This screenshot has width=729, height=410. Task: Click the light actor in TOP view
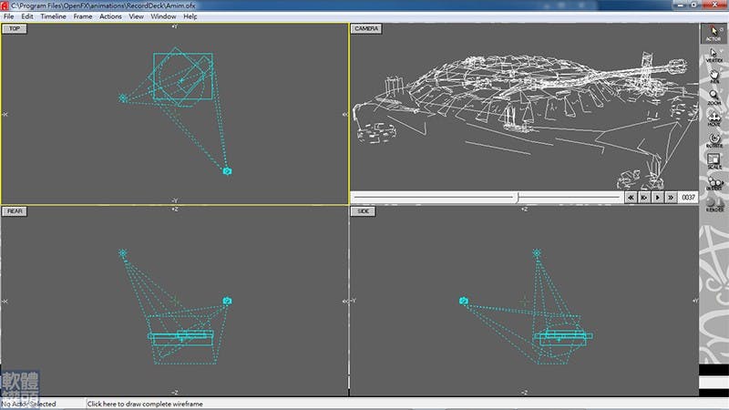(123, 98)
